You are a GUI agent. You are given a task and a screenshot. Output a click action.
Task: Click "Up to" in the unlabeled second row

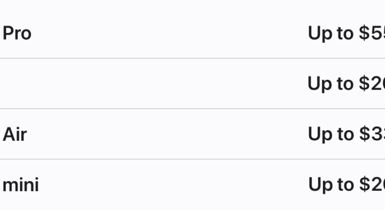pyautogui.click(x=331, y=84)
